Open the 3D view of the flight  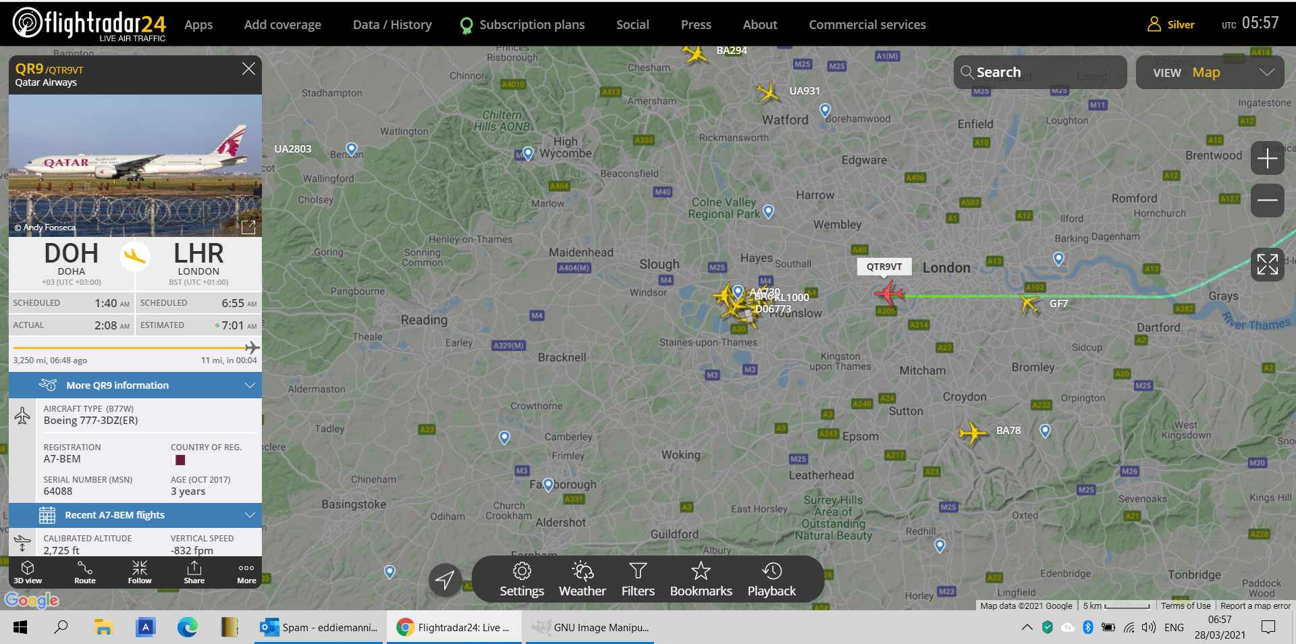tap(28, 572)
